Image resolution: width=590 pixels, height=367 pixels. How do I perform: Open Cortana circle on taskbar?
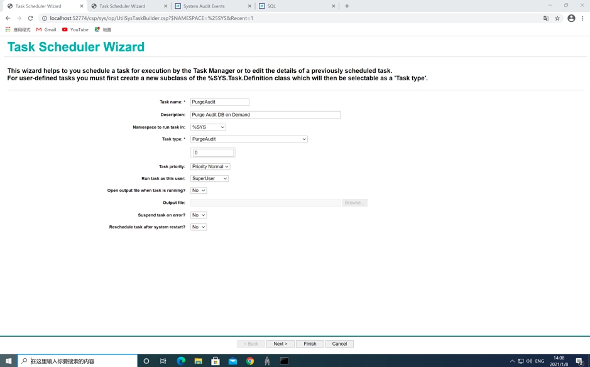coord(146,361)
